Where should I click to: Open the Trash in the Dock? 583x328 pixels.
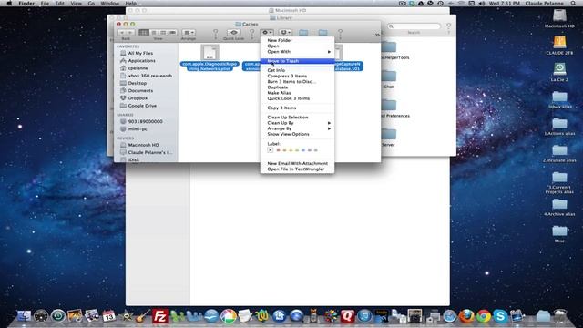tap(560, 316)
